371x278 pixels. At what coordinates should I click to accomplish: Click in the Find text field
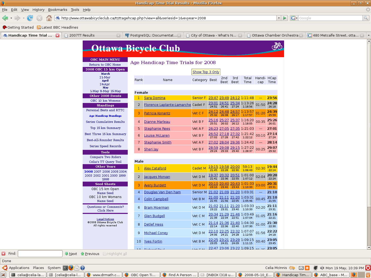point(40,254)
